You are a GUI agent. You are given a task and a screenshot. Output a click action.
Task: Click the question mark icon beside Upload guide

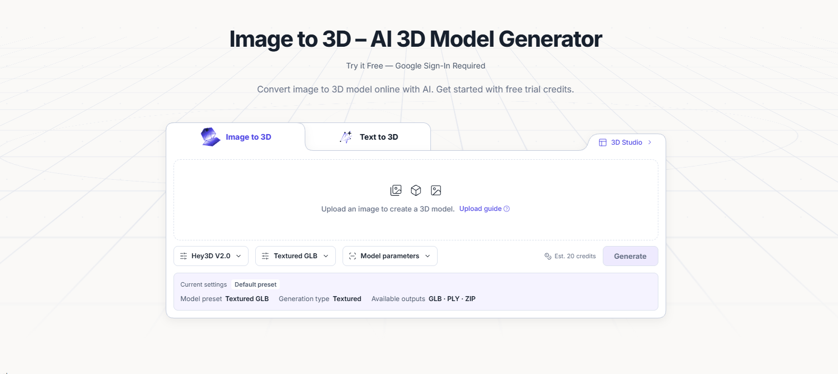[x=507, y=209]
